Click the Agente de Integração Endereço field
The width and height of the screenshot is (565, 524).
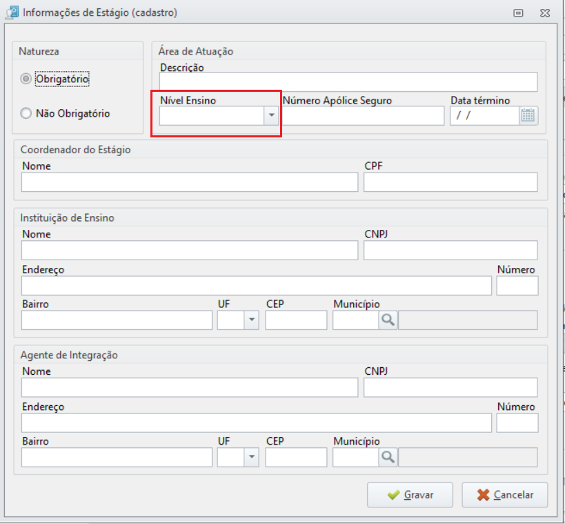coord(257,423)
